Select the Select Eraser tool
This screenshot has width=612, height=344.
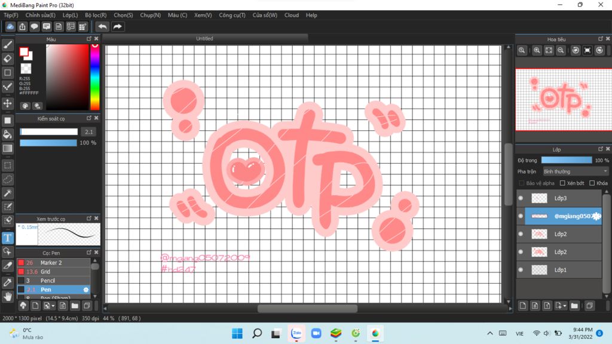tap(7, 221)
